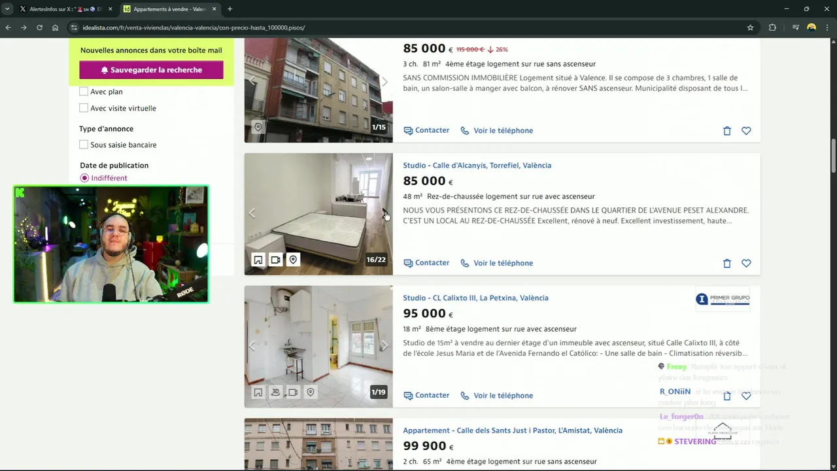Favorite the Calle d'Alcanyís studio with heart
Image resolution: width=837 pixels, height=471 pixels.
746,264
